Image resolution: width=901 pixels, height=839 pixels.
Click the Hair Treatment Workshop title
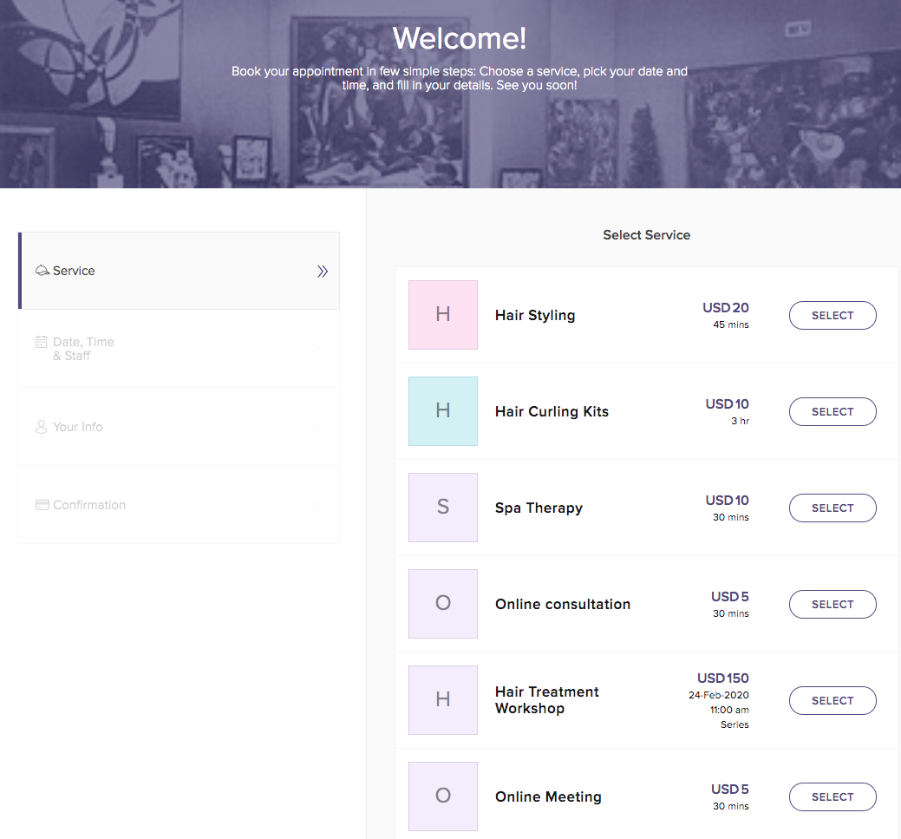click(546, 700)
